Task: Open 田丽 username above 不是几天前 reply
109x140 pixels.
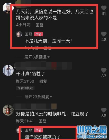Action: tap(28, 34)
